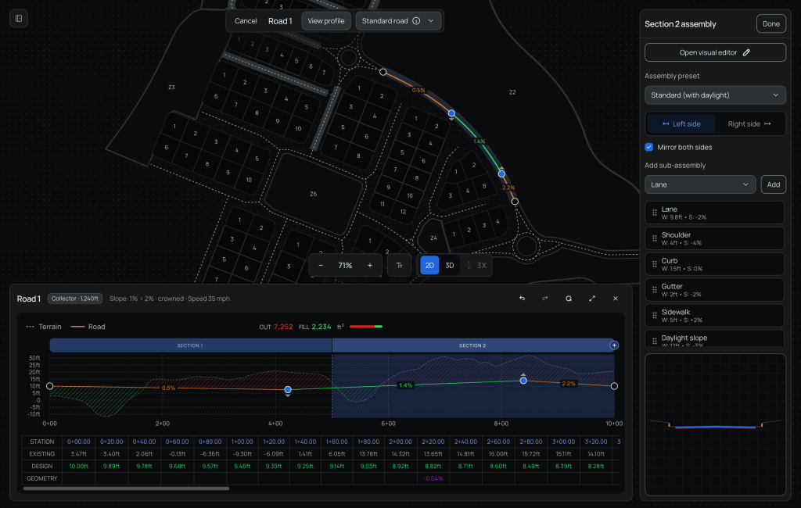Click the Cancel button
801x508 pixels.
click(246, 21)
